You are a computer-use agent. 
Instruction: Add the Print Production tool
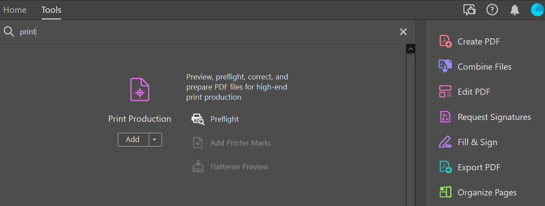pos(133,139)
